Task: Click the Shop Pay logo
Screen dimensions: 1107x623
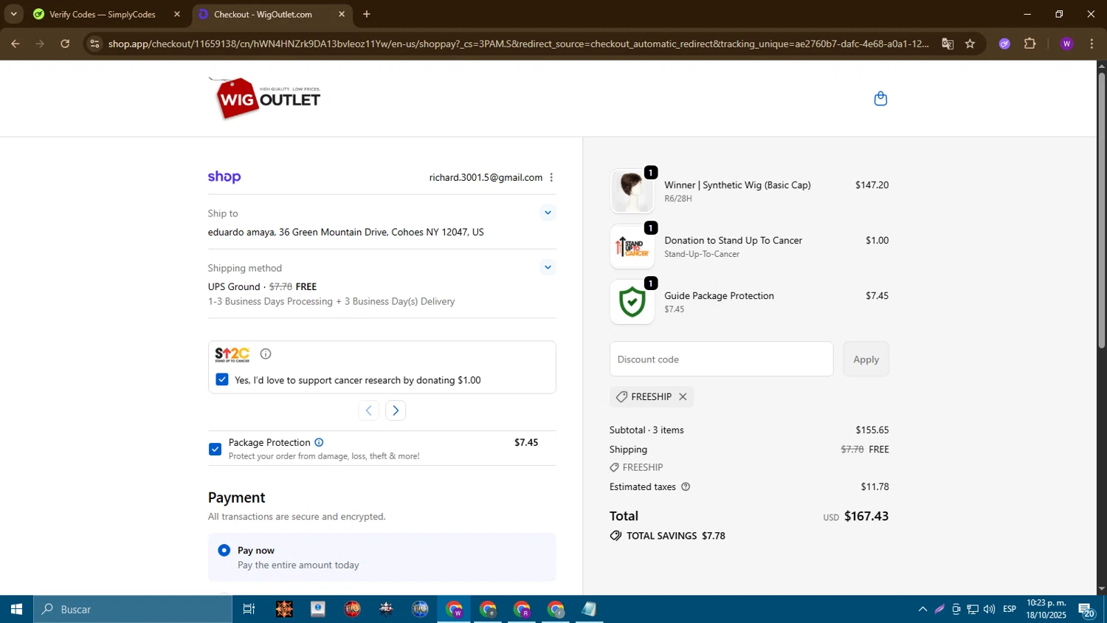Action: [224, 176]
